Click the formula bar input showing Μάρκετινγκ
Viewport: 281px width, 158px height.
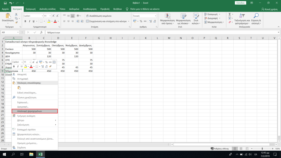tap(161, 32)
